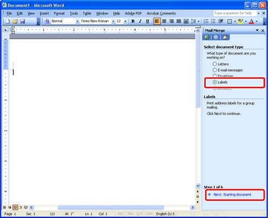The width and height of the screenshot is (270, 218).
Task: Click Next: Starting document link
Action: click(232, 194)
